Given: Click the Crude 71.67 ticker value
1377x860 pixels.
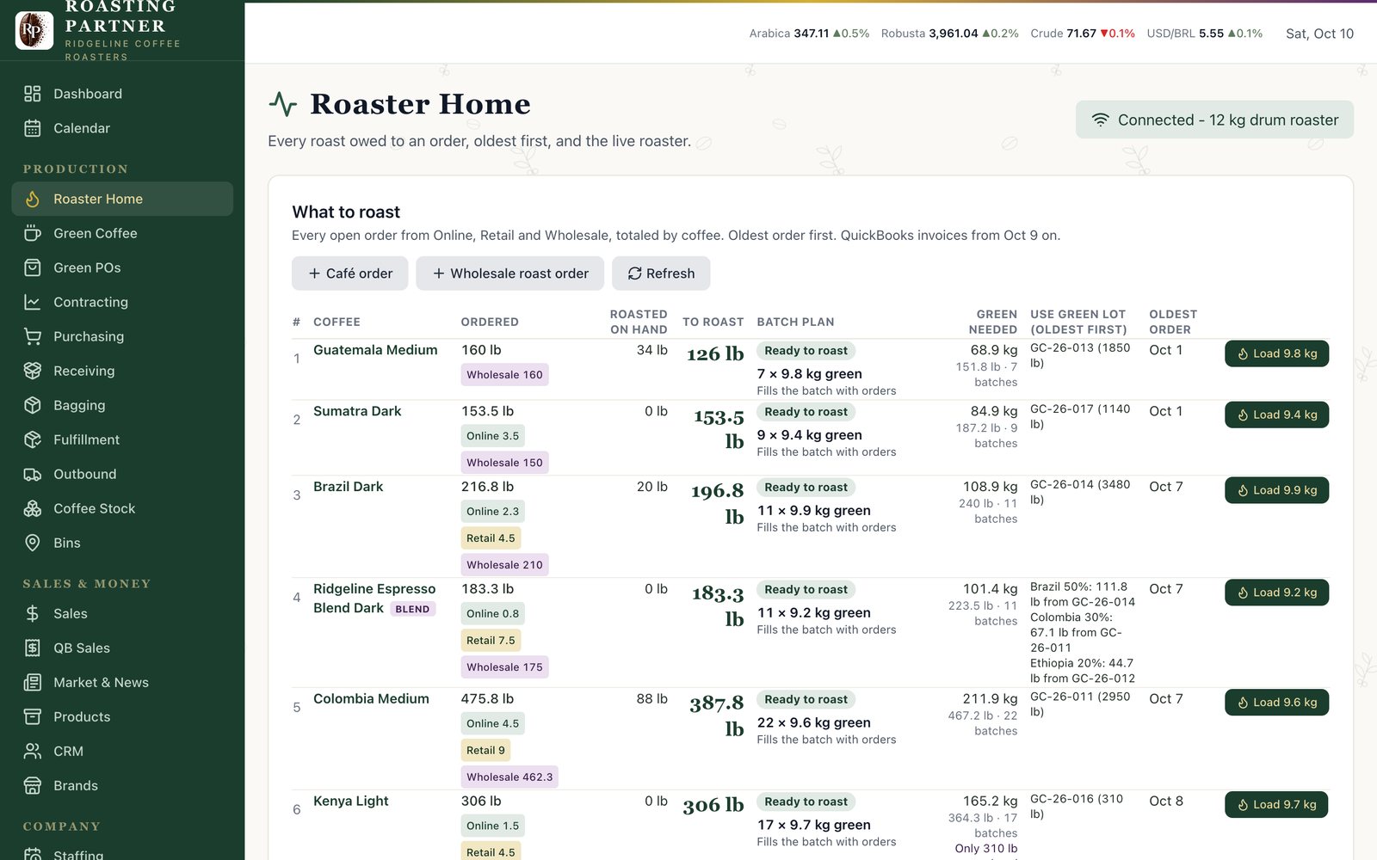Looking at the screenshot, I should [x=1081, y=34].
